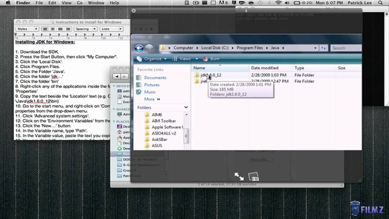Select 'Program Files' in the breadcrumb
Viewport: 389px width, 219px height.
pyautogui.click(x=250, y=48)
